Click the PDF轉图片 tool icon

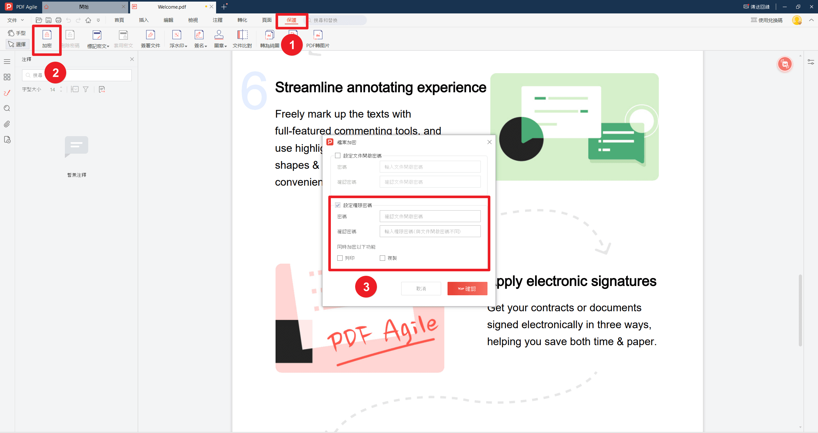pos(318,35)
